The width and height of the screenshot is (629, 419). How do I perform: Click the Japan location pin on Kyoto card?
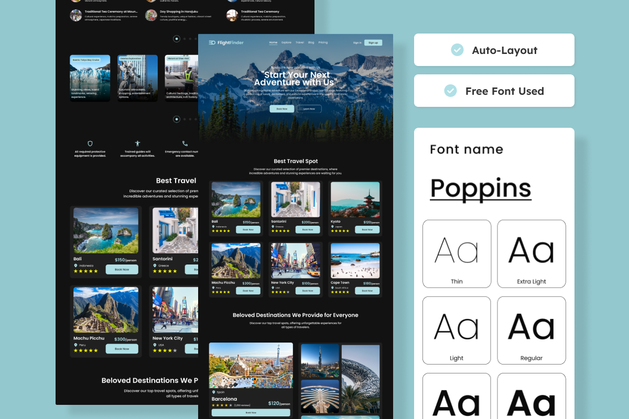tap(332, 227)
